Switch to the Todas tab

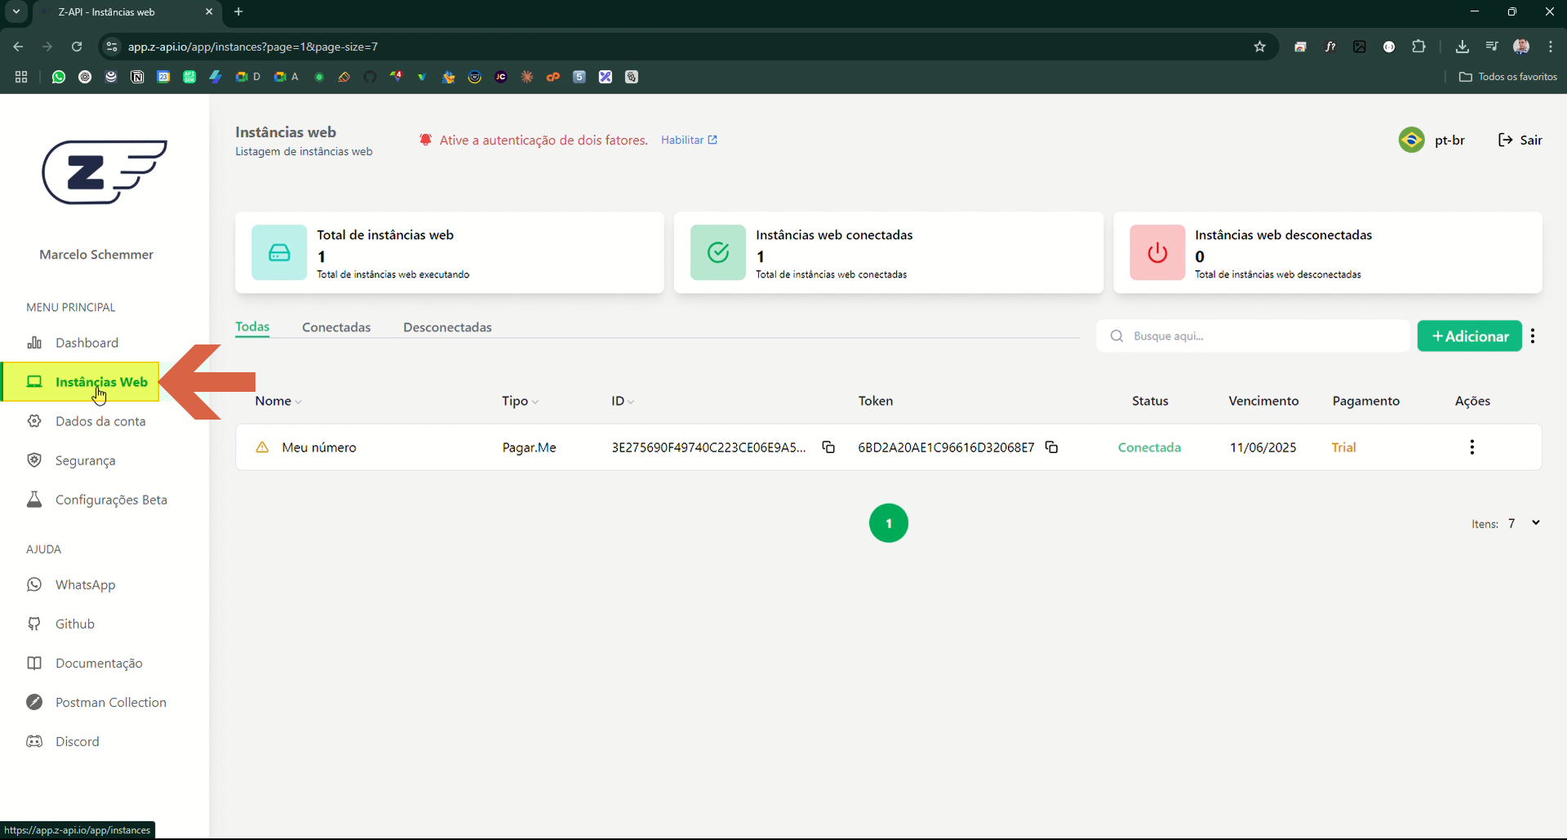click(252, 327)
